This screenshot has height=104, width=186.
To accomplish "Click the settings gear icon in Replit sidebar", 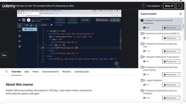I will 19,46.
